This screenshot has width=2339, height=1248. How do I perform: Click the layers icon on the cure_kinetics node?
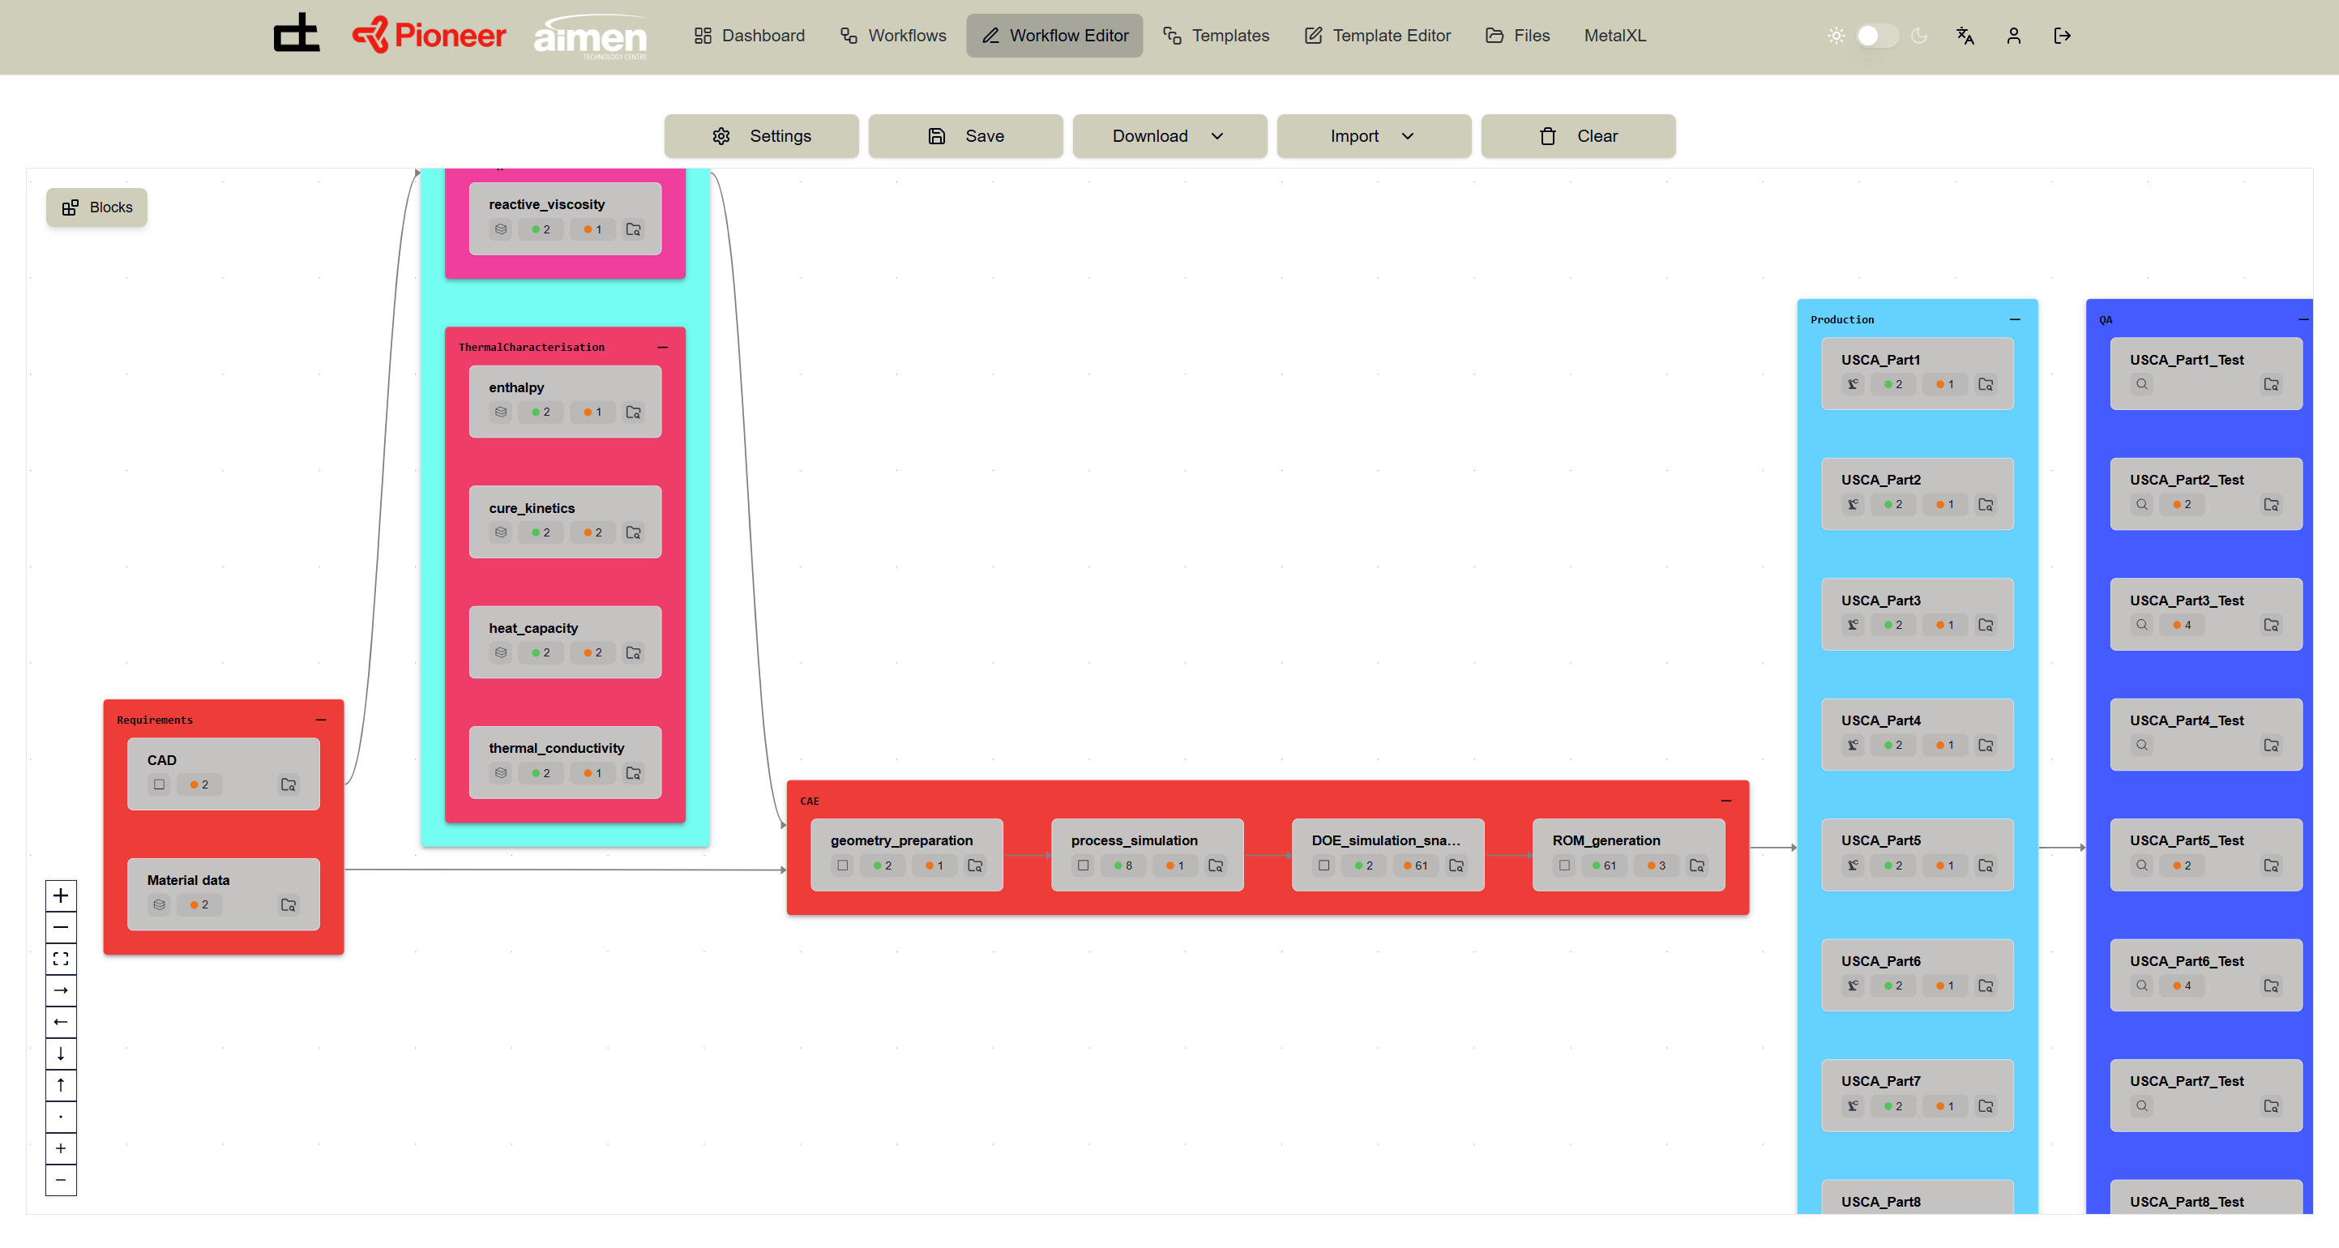pos(499,532)
